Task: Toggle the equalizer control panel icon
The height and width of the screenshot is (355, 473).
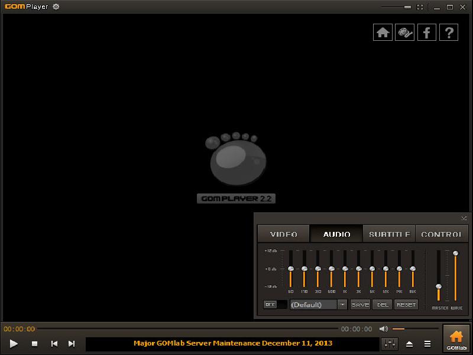Action: pos(390,344)
